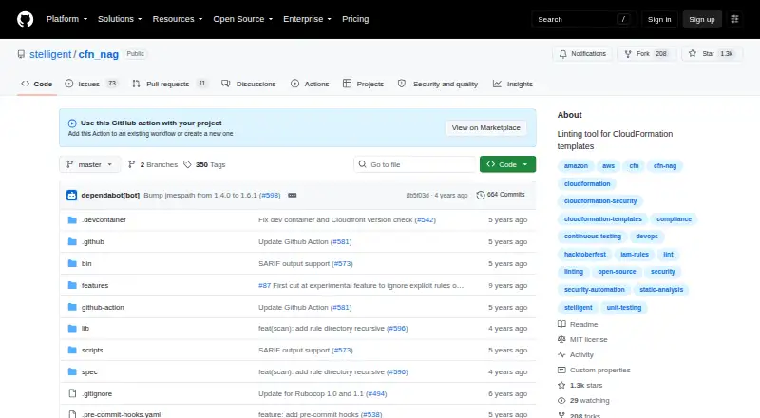
Task: Click the Go to file input
Action: (415, 165)
